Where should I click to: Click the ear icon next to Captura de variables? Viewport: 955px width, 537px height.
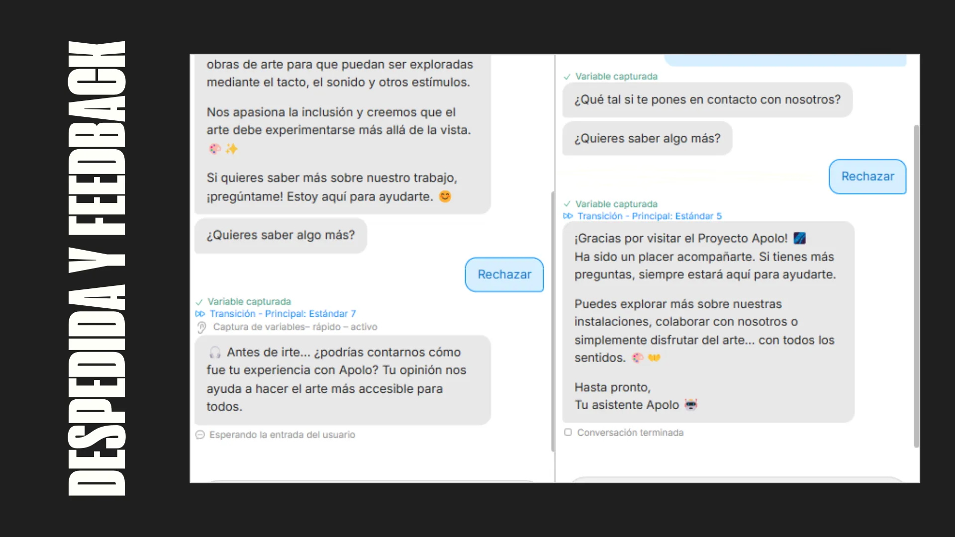[x=201, y=327]
